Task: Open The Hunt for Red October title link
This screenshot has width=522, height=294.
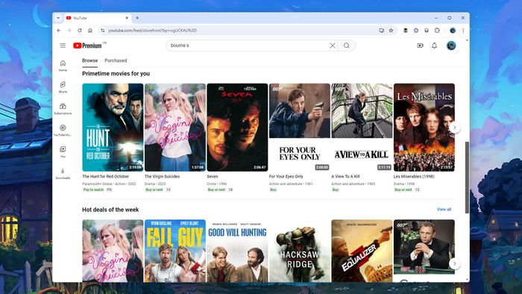Action: [106, 176]
